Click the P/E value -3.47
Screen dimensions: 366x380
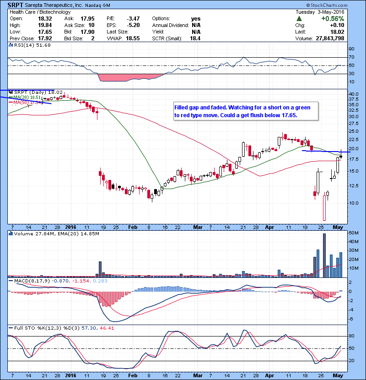[x=133, y=19]
